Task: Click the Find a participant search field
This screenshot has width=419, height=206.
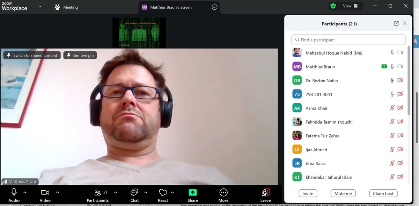Action: tap(348, 40)
